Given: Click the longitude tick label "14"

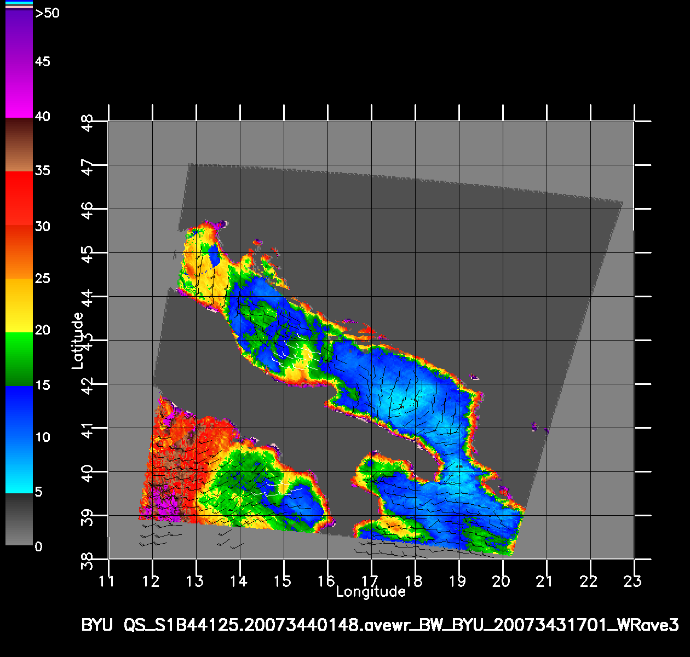Looking at the screenshot, I should [x=239, y=581].
